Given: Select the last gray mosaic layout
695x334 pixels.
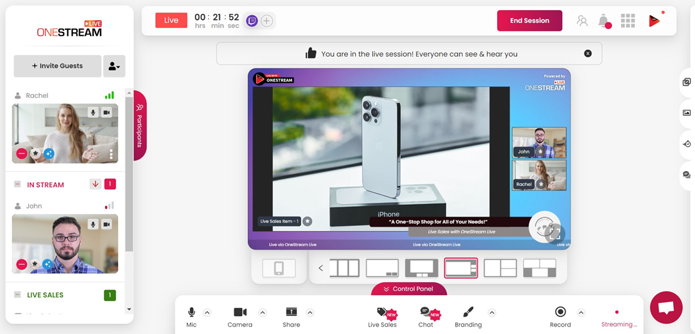Looking at the screenshot, I should click(540, 268).
